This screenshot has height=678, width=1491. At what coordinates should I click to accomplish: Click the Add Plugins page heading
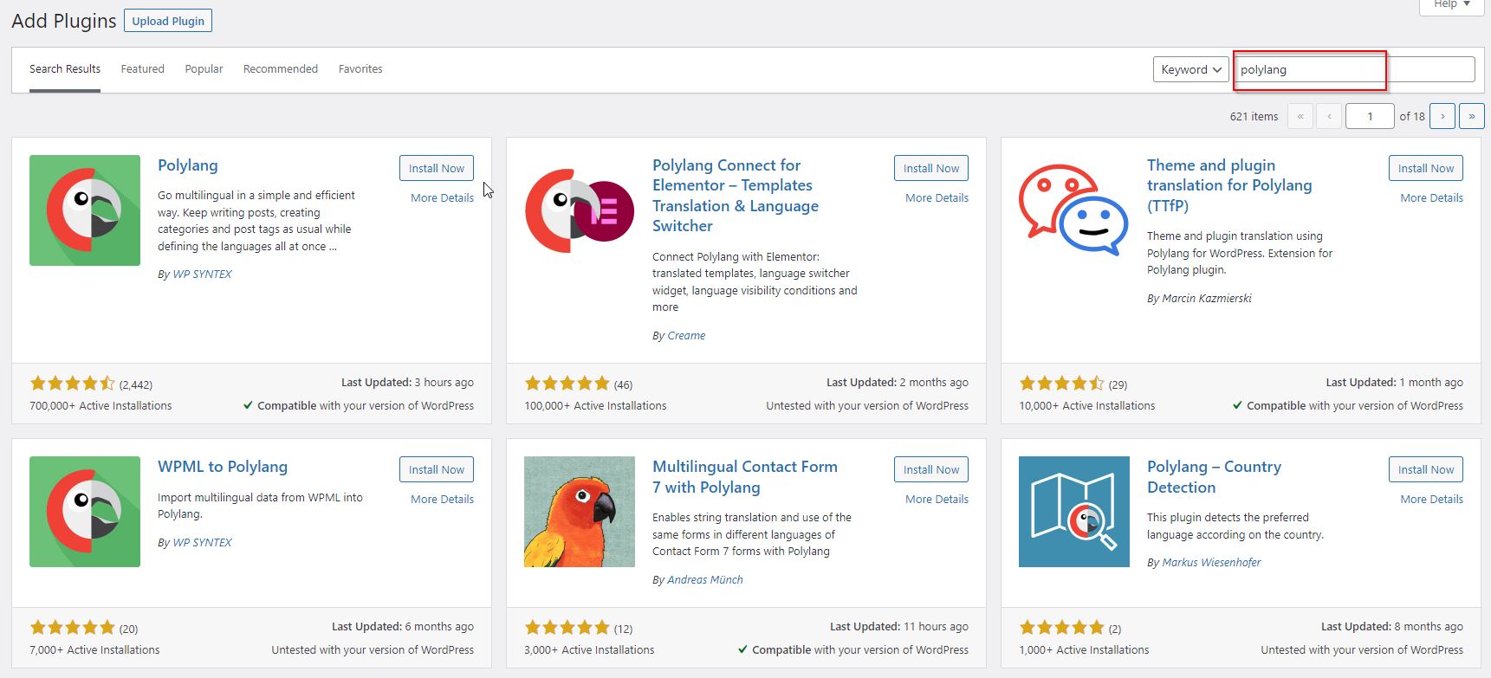(64, 22)
